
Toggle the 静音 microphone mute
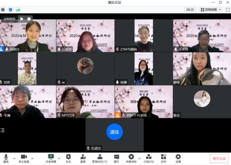click(6, 158)
